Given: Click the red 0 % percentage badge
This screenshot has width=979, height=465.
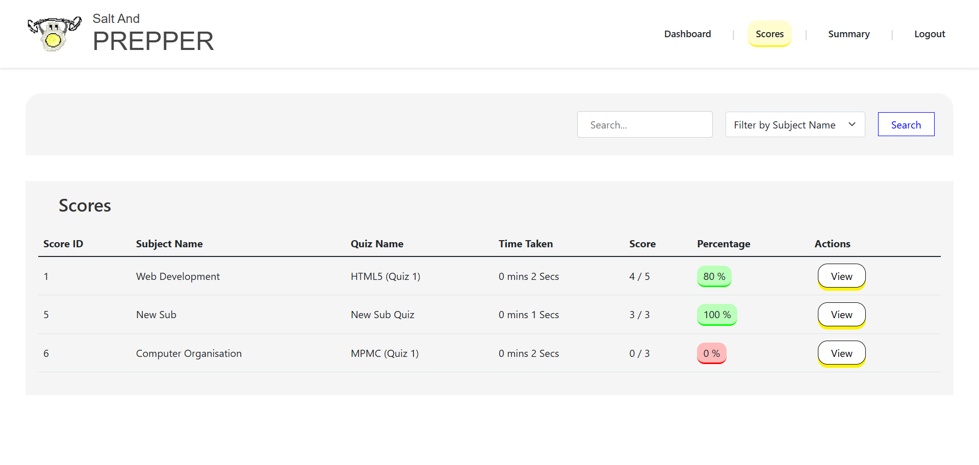Looking at the screenshot, I should point(711,353).
